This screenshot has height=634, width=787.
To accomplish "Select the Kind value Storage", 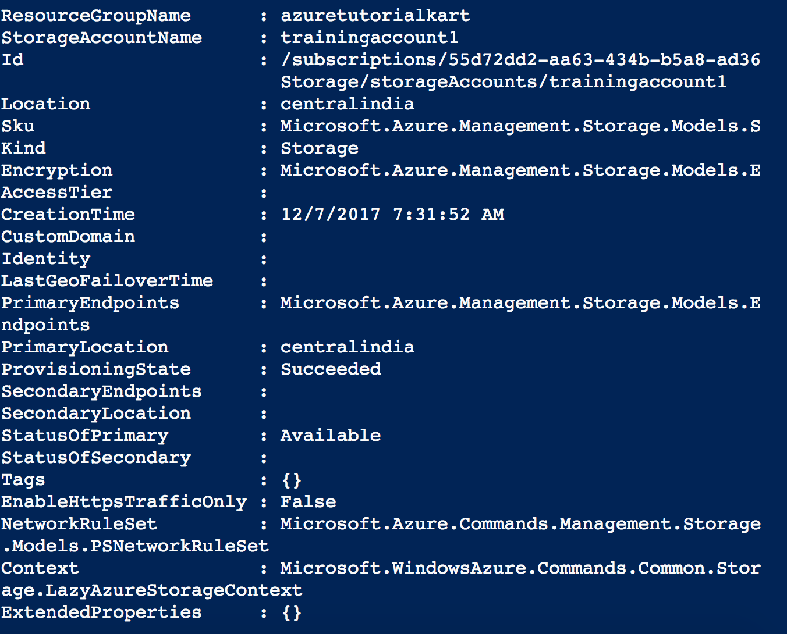I will click(320, 149).
